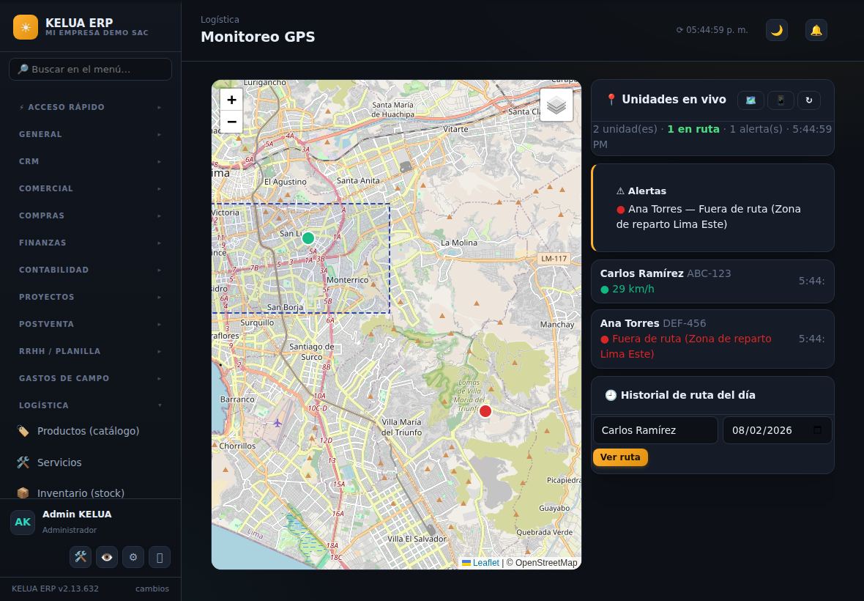Click the Ver ruta button
The image size is (864, 601).
coord(620,457)
